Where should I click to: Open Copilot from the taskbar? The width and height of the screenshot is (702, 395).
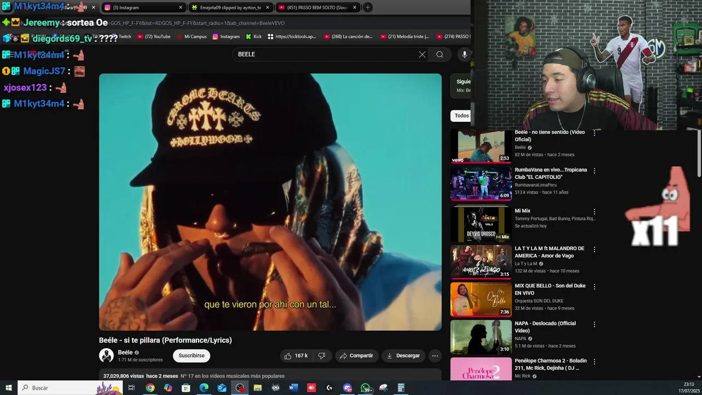[x=168, y=388]
